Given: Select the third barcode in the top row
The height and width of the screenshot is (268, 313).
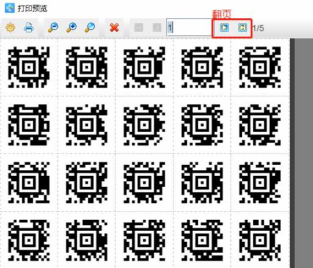Looking at the screenshot, I should [x=144, y=67].
